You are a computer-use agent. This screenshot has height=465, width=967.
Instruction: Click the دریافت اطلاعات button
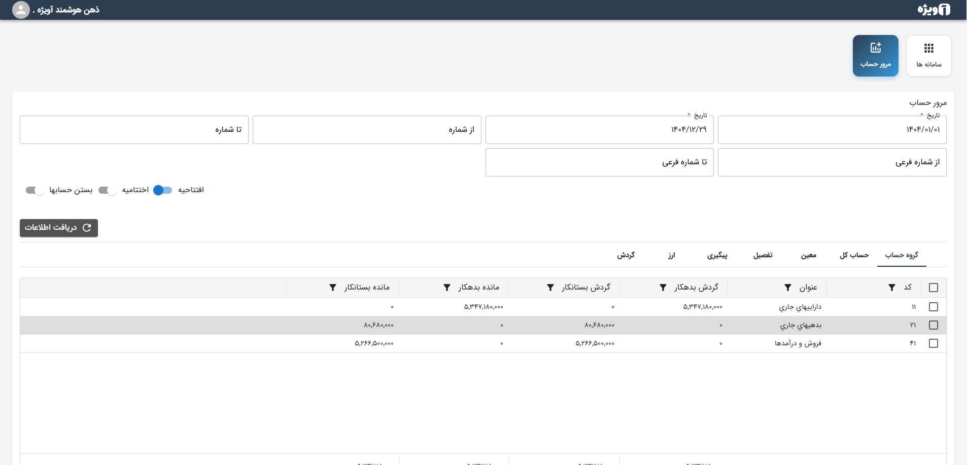(x=59, y=228)
